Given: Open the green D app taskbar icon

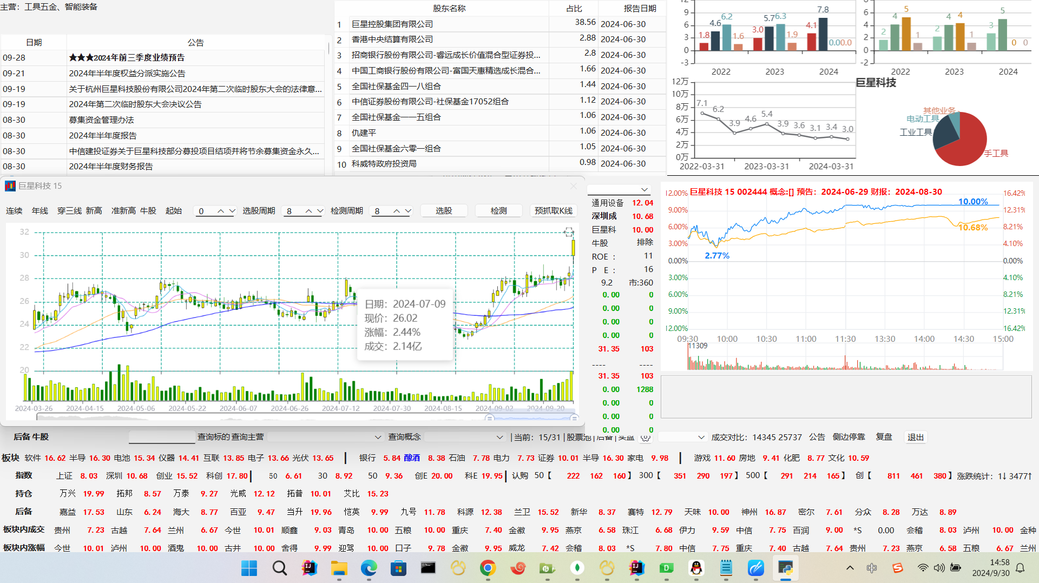Looking at the screenshot, I should pos(667,568).
